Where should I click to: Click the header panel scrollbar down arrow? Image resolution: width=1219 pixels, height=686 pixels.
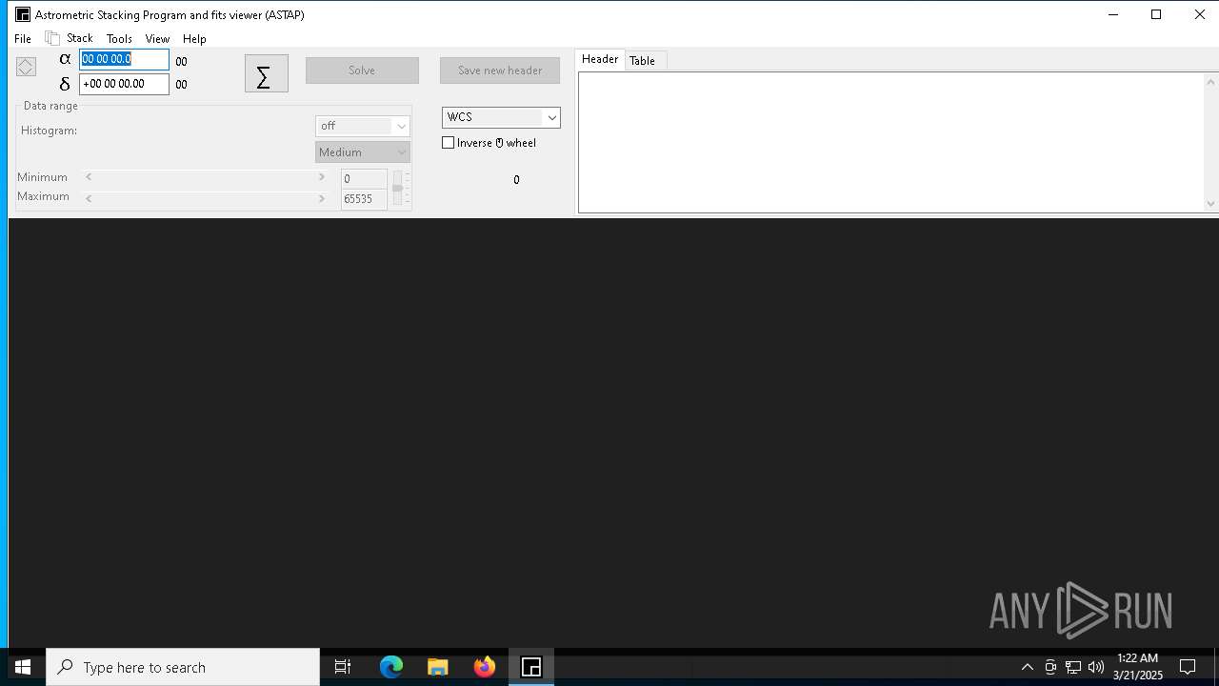pos(1210,203)
